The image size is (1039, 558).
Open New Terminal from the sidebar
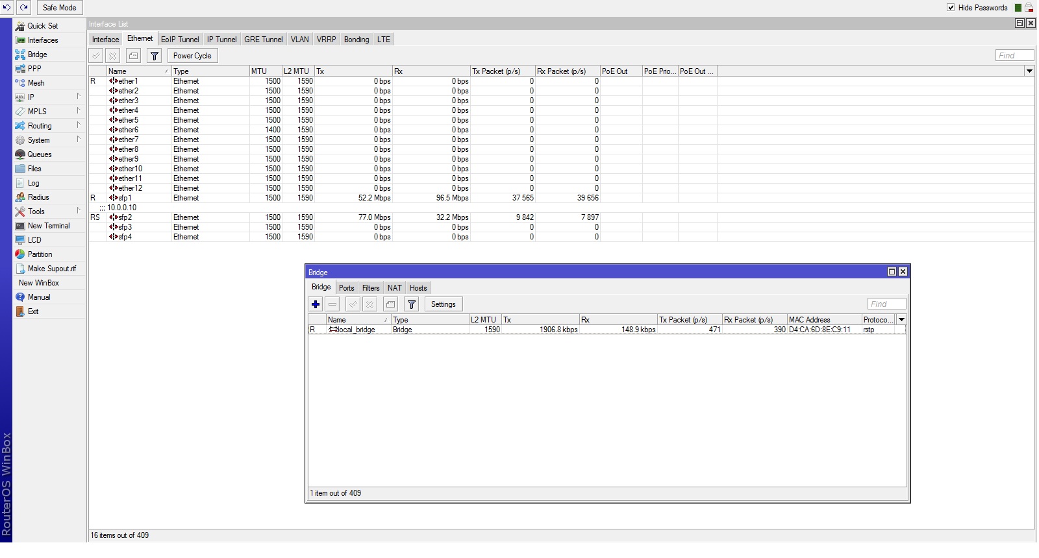[48, 226]
